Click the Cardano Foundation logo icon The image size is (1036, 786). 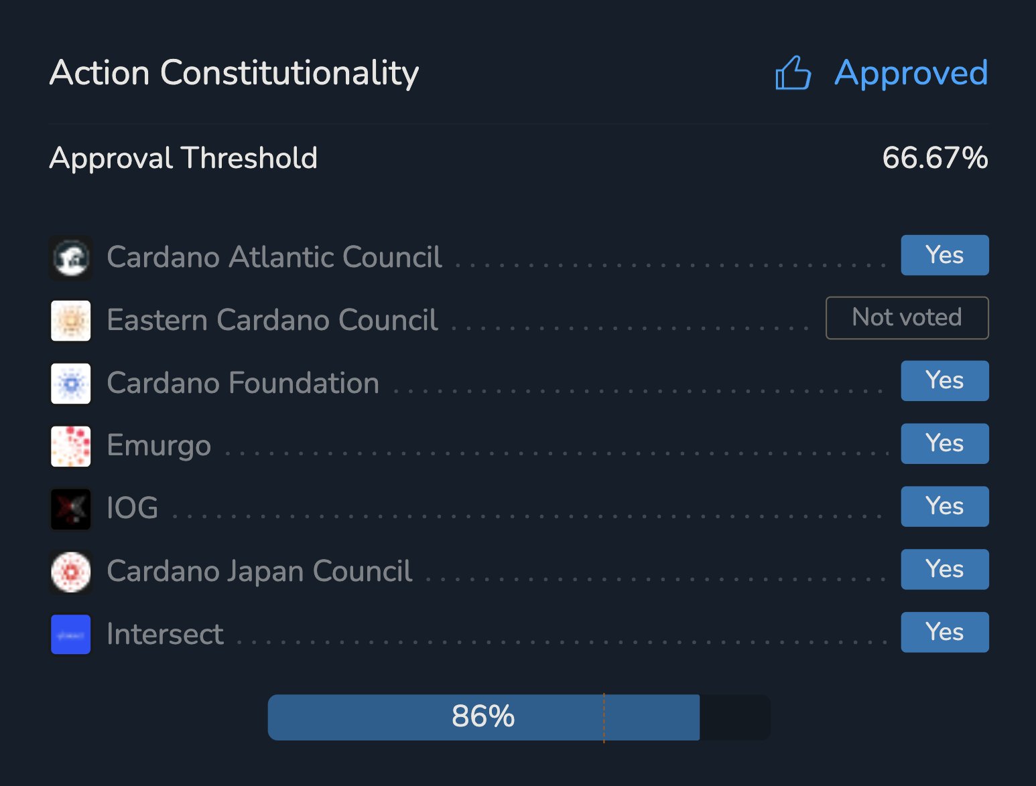[x=70, y=383]
